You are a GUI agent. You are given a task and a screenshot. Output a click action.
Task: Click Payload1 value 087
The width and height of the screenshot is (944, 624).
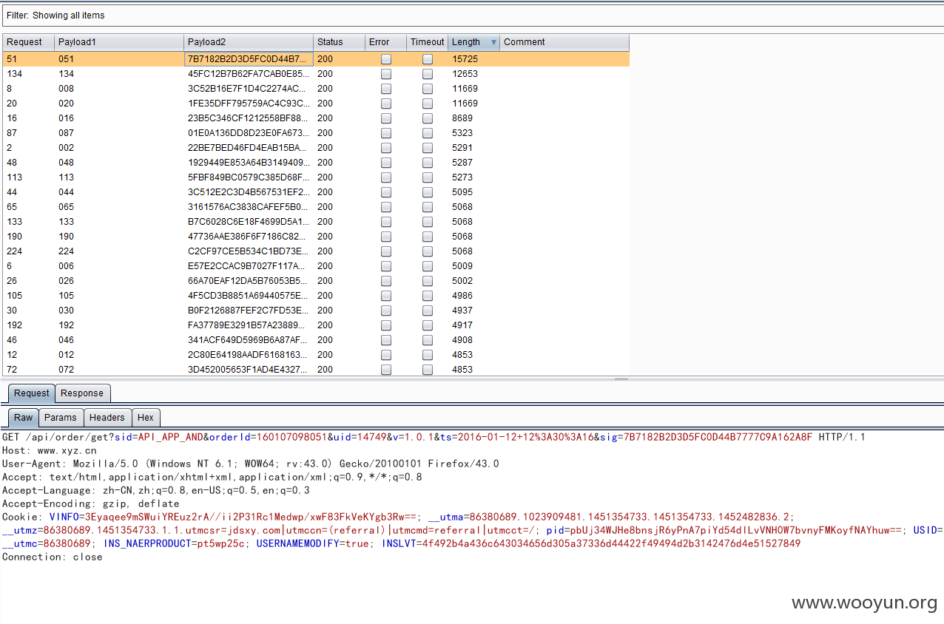pos(67,133)
